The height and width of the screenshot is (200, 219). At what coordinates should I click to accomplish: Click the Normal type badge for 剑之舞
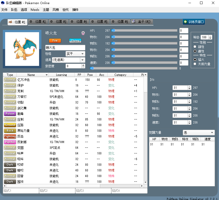(10, 108)
